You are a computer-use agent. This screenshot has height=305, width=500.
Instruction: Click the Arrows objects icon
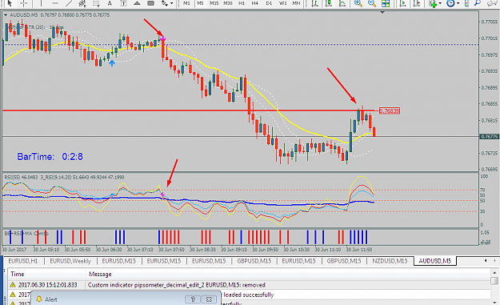164,3
